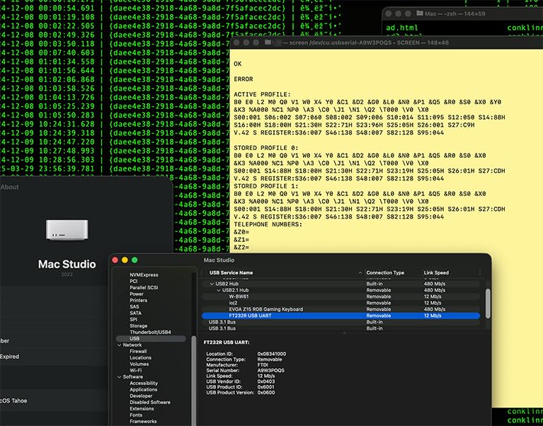
Task: Click Expired text in About window
Action: click(9, 357)
